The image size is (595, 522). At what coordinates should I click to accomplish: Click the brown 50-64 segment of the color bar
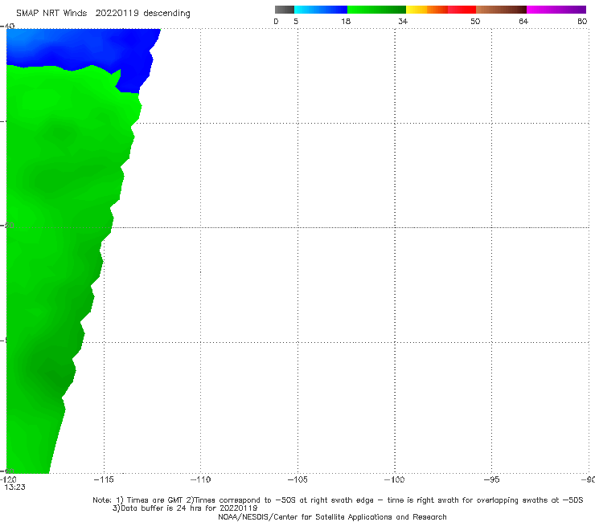[x=501, y=10]
